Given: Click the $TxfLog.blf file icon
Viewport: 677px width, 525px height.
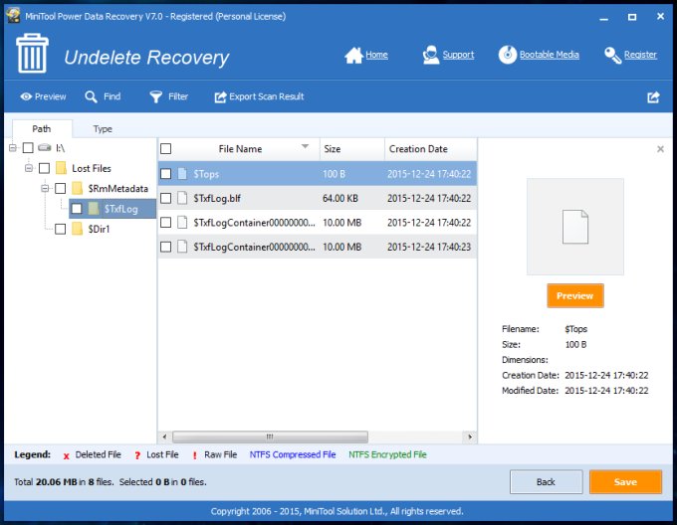Looking at the screenshot, I should click(182, 198).
